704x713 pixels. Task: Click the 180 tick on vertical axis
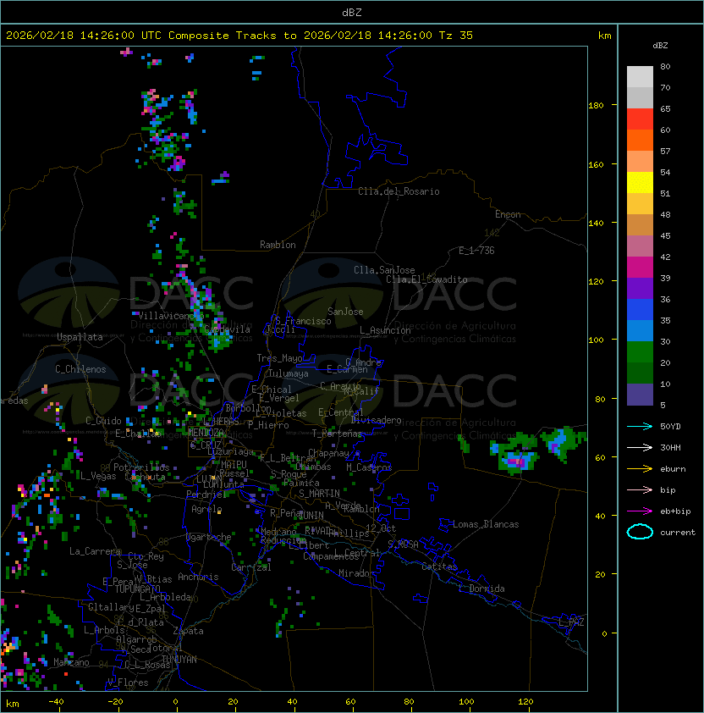coord(596,106)
